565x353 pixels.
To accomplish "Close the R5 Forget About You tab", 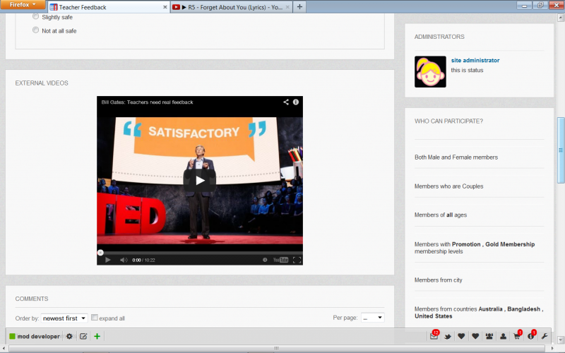I will (287, 7).
